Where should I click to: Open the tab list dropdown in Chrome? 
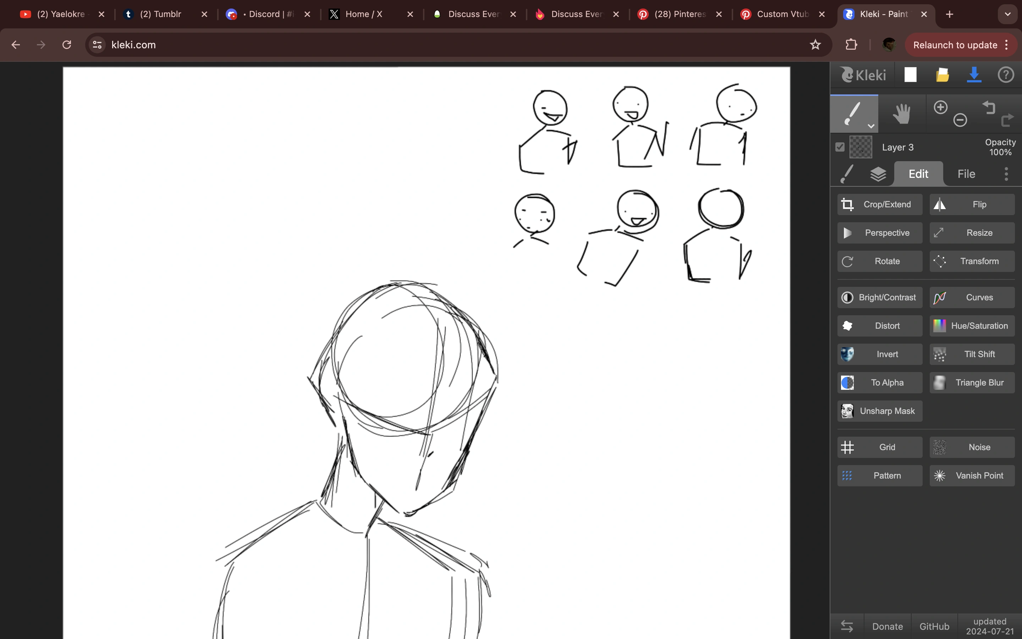[x=1008, y=14]
